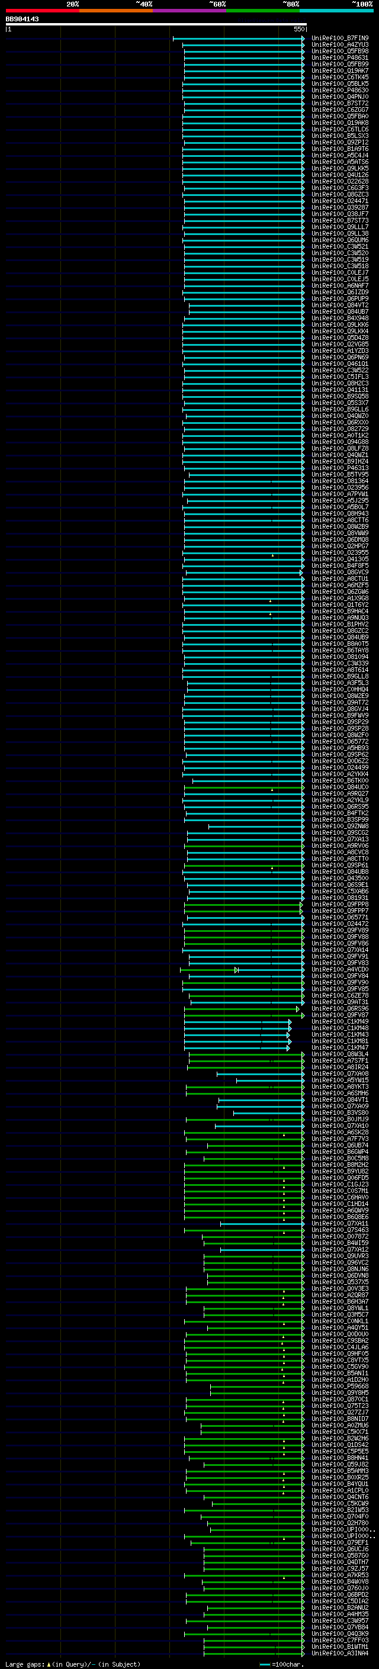Click the arrow tip of the C1KM49 alignment
Screen dimensions: 379x1669
pyautogui.click(x=290, y=1022)
